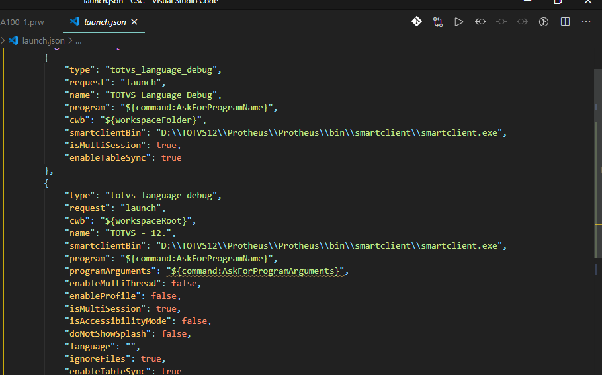The width and height of the screenshot is (602, 375).
Task: Click the false value of enableProfile
Action: [163, 296]
